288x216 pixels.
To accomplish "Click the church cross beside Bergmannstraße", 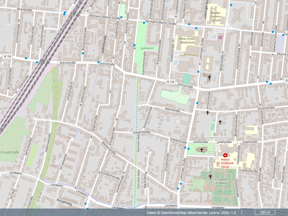I will [220, 122].
